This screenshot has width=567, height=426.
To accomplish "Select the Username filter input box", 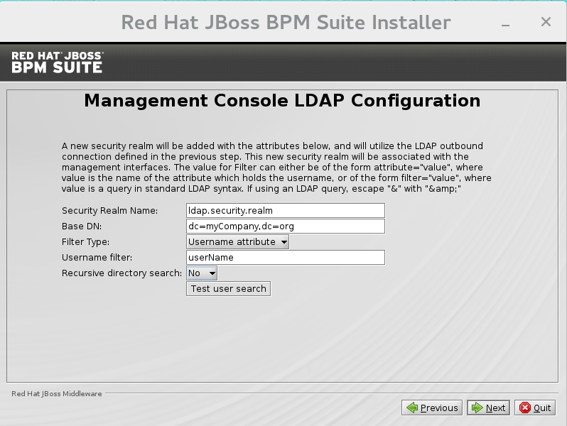I will [285, 258].
